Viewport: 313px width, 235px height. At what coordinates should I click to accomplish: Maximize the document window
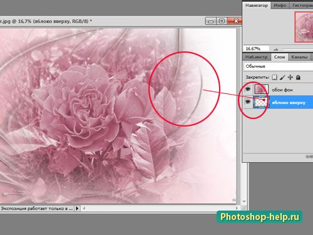coord(222,21)
